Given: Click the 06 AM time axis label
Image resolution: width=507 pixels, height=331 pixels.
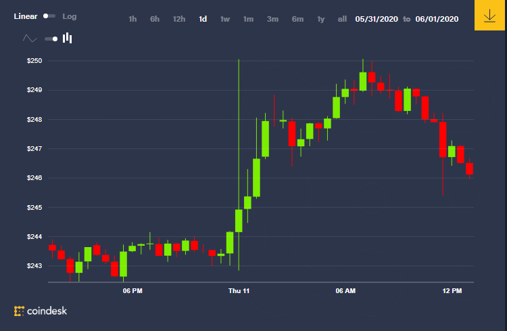Looking at the screenshot, I should [x=345, y=291].
